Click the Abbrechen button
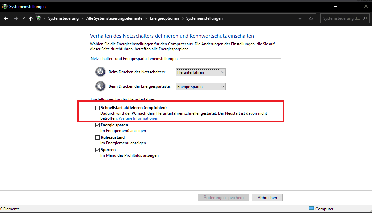The image size is (372, 213). click(x=267, y=198)
